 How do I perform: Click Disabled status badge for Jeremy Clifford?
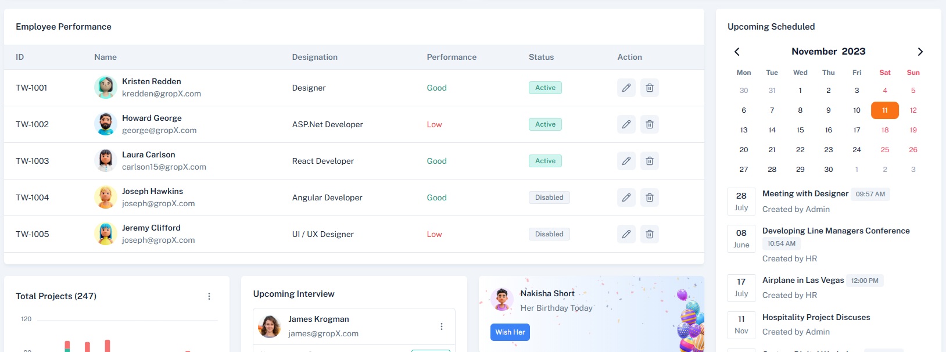click(x=549, y=234)
